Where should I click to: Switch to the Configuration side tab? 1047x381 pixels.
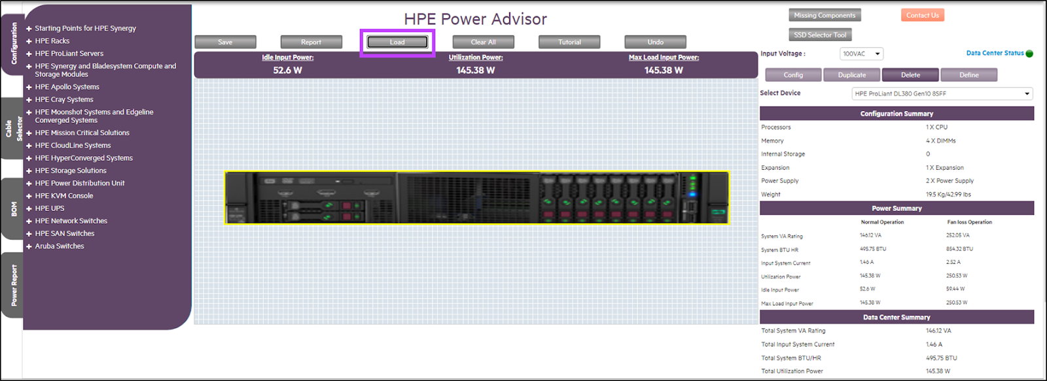coord(13,44)
